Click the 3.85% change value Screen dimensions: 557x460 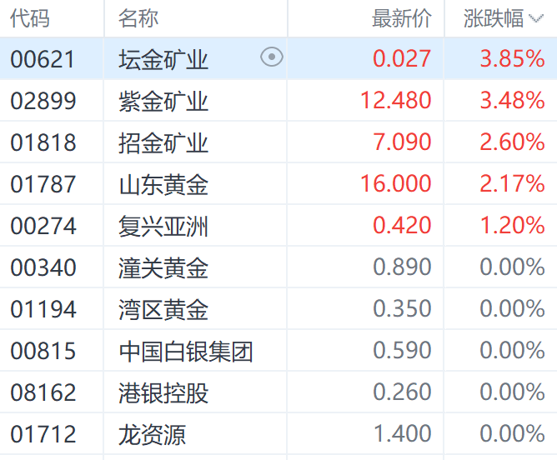coord(512,58)
